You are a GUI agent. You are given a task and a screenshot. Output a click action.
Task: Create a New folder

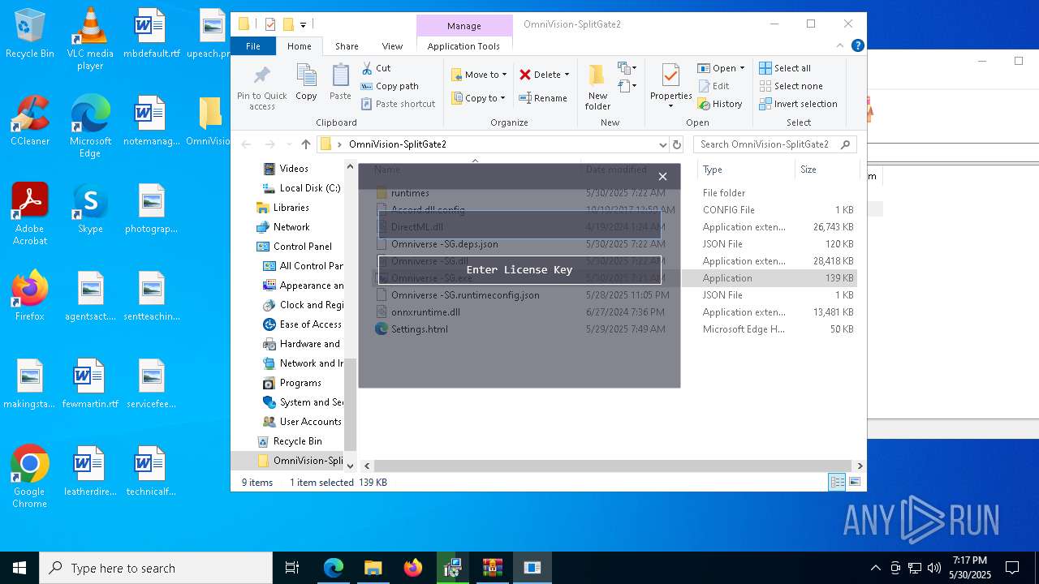click(x=597, y=88)
